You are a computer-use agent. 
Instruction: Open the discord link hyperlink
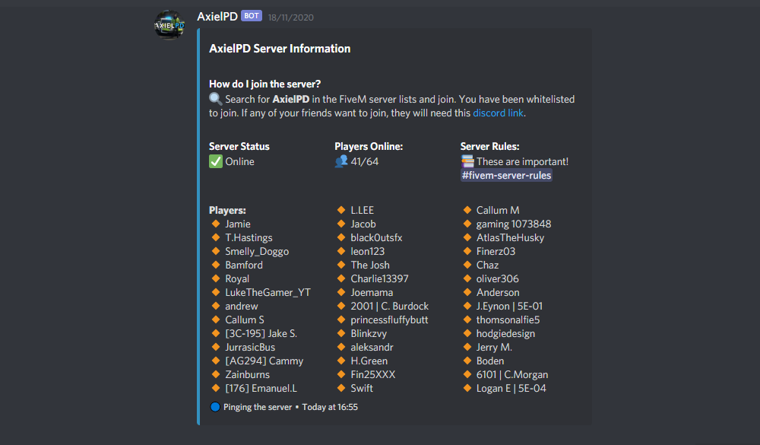pyautogui.click(x=498, y=113)
